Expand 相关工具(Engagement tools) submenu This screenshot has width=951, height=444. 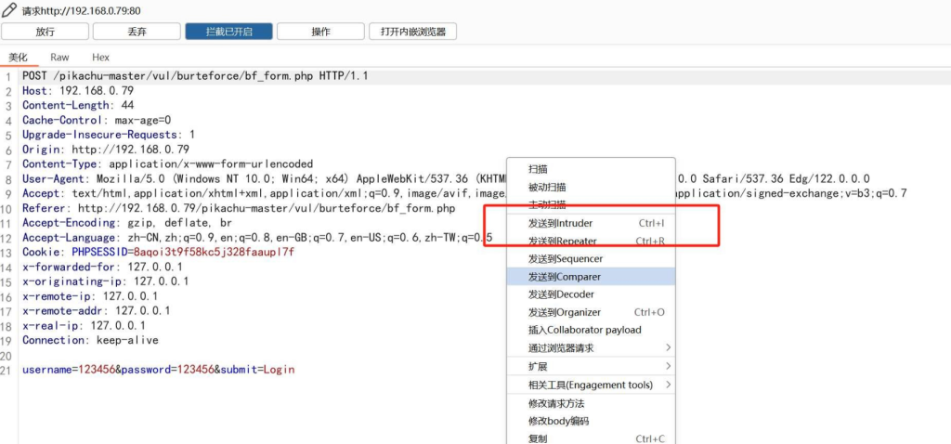point(591,385)
